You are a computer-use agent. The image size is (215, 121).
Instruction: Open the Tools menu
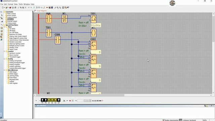(x=20, y=4)
